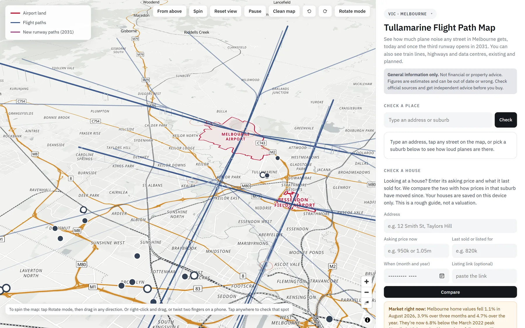Tap the C743 road shield on the map
Viewport: 525px width, 328px height.
point(261,143)
